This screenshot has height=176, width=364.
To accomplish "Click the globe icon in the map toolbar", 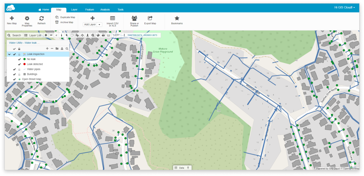I will [98, 35].
